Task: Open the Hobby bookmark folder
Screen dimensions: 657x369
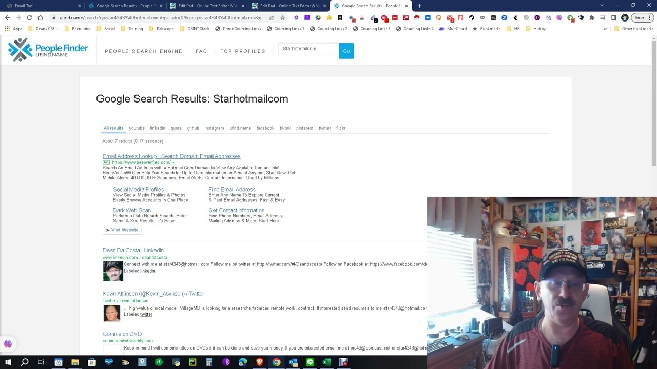Action: [x=535, y=29]
